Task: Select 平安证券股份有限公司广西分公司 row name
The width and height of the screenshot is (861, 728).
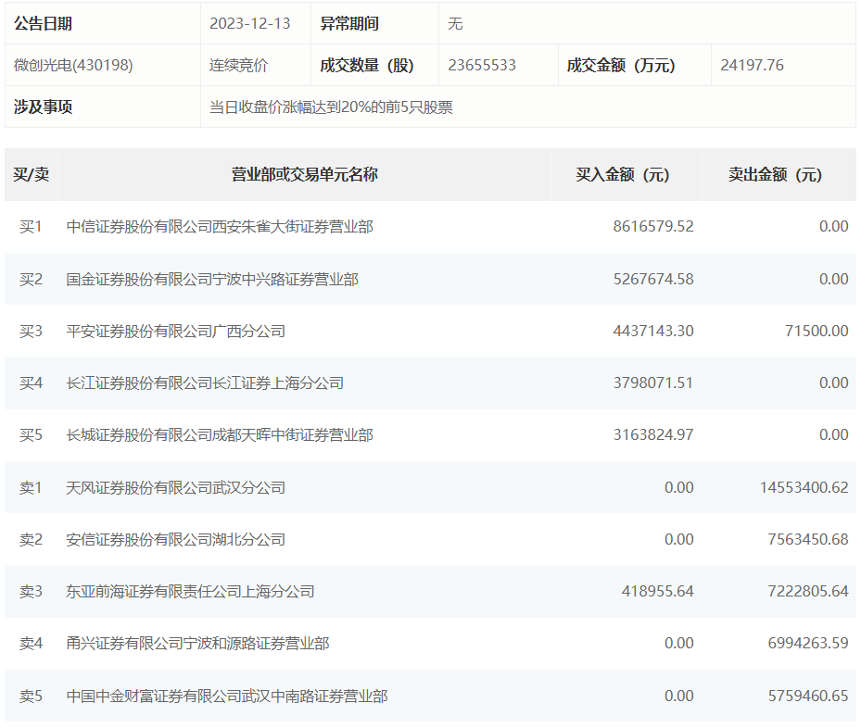Action: 176,331
